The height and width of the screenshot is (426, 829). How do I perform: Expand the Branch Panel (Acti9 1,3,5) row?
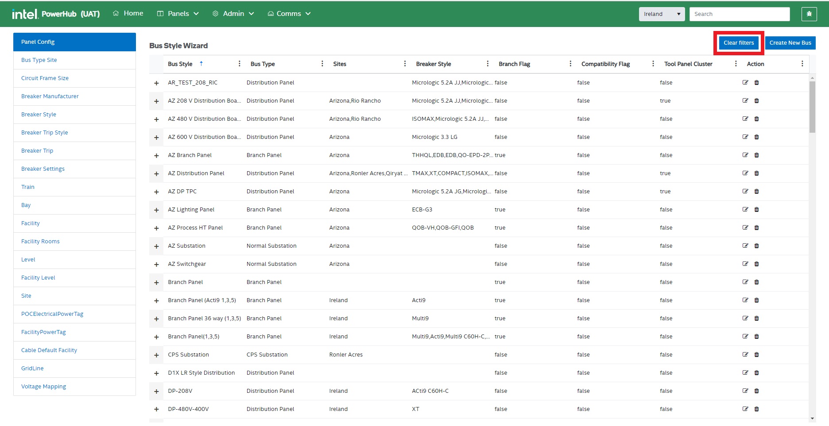click(156, 301)
